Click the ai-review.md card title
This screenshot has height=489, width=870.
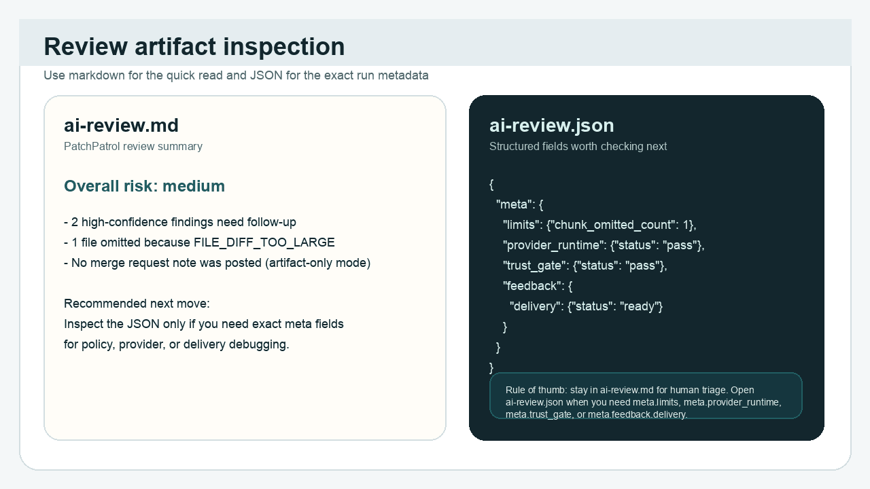pos(121,125)
